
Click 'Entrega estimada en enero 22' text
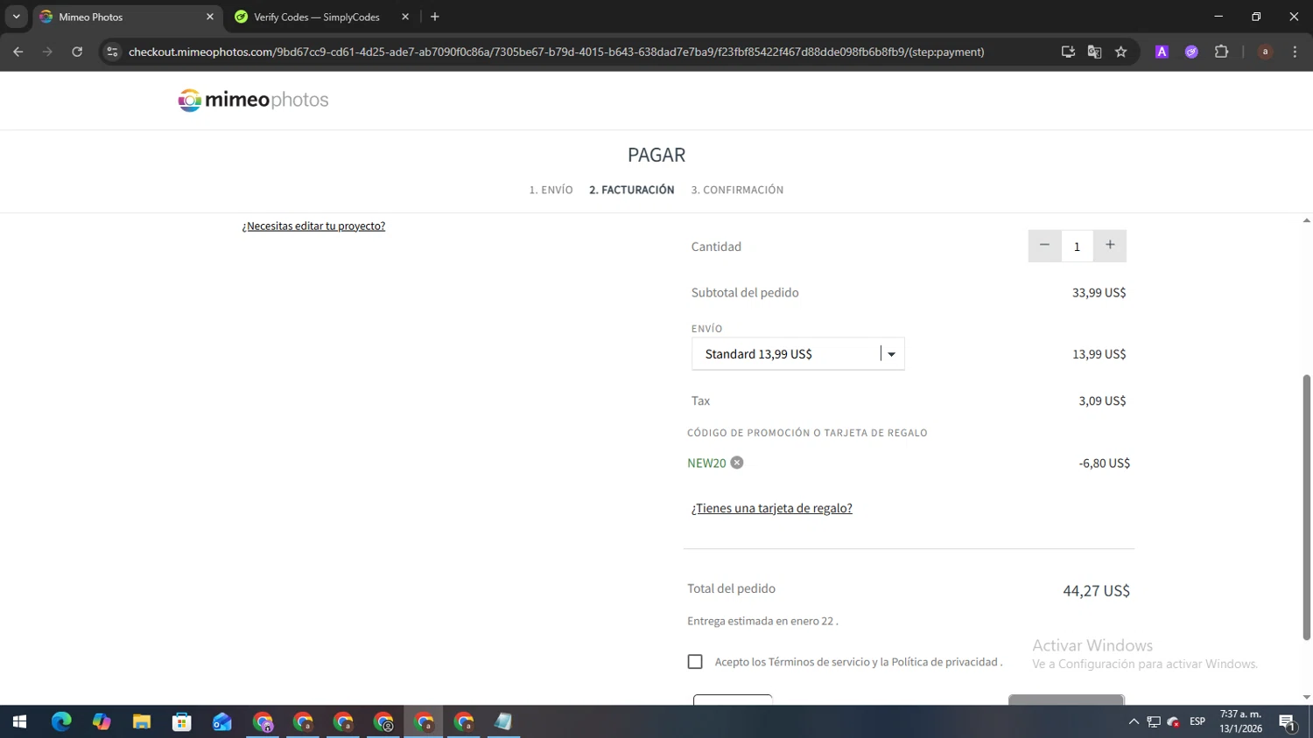pos(762,621)
